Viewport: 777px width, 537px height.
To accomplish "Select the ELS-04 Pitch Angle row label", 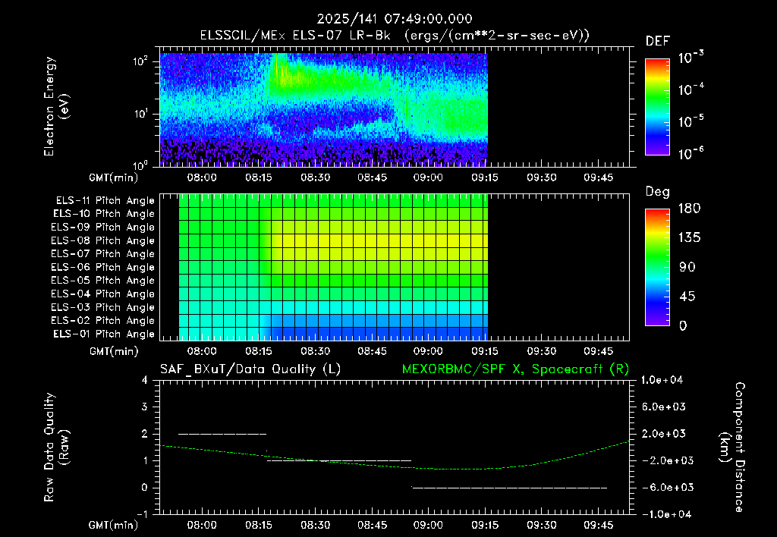I will point(103,294).
